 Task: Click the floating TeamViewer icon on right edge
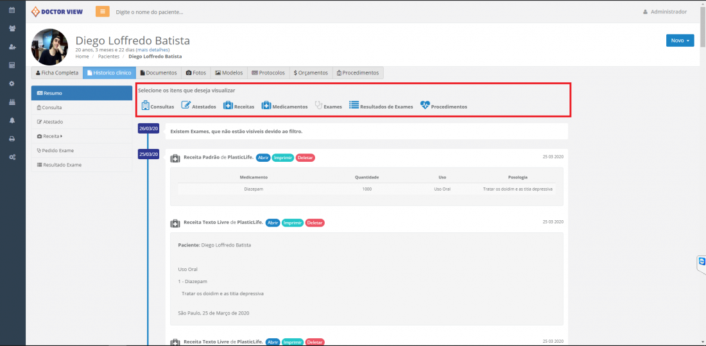(702, 261)
